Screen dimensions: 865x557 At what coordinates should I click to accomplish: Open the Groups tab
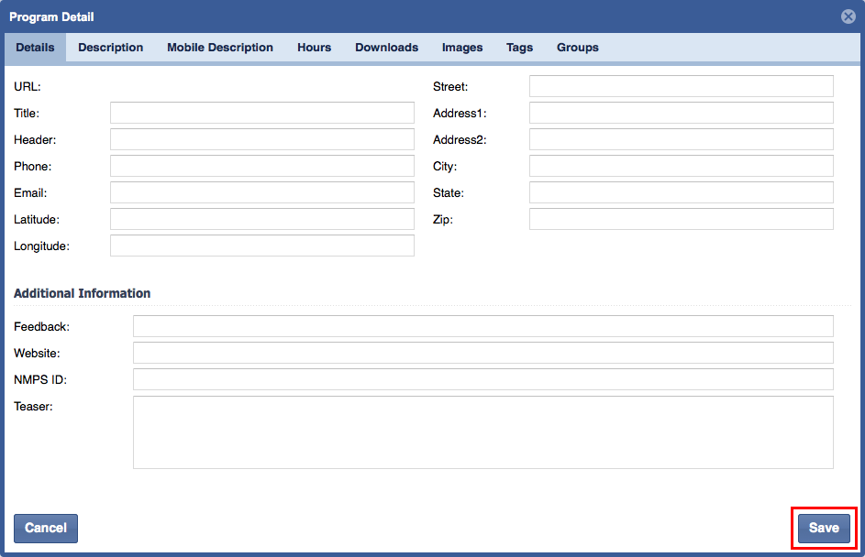[577, 48]
